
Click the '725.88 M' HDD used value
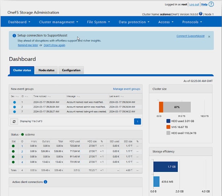[75, 146]
